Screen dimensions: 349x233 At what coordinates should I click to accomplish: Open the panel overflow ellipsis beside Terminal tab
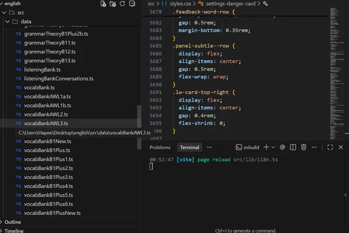209,147
